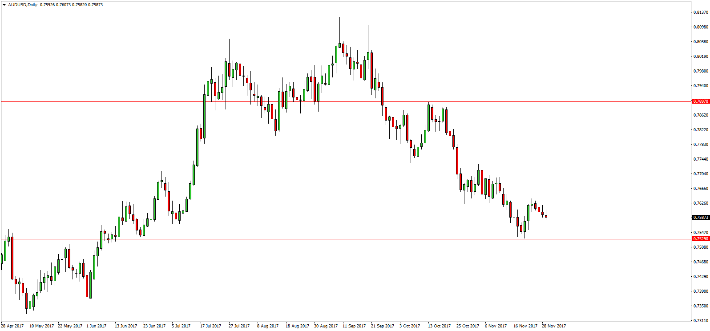Image resolution: width=710 pixels, height=331 pixels.
Task: Click the 13 Oct 2017 date label
Action: coord(440,326)
